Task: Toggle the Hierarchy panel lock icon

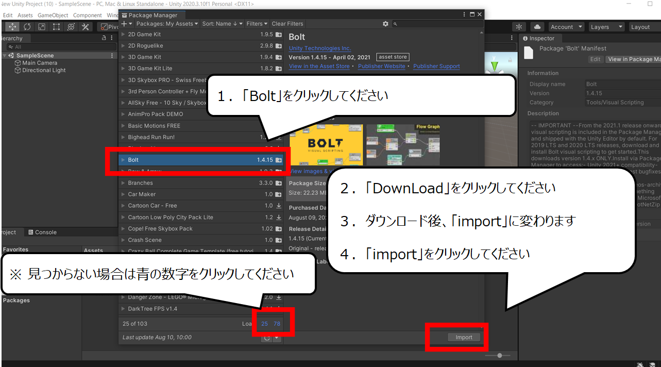Action: pos(104,38)
